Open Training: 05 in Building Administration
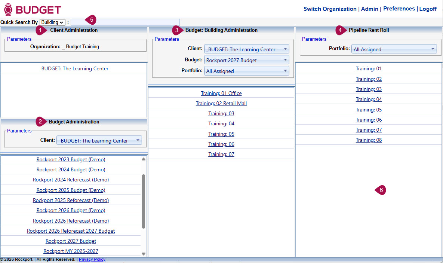 tap(221, 134)
